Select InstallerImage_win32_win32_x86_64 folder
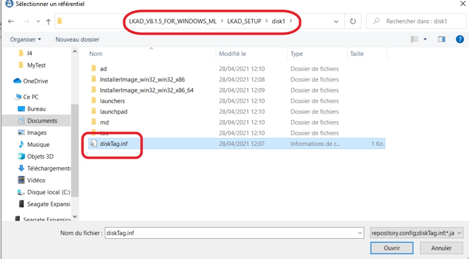 click(x=147, y=90)
